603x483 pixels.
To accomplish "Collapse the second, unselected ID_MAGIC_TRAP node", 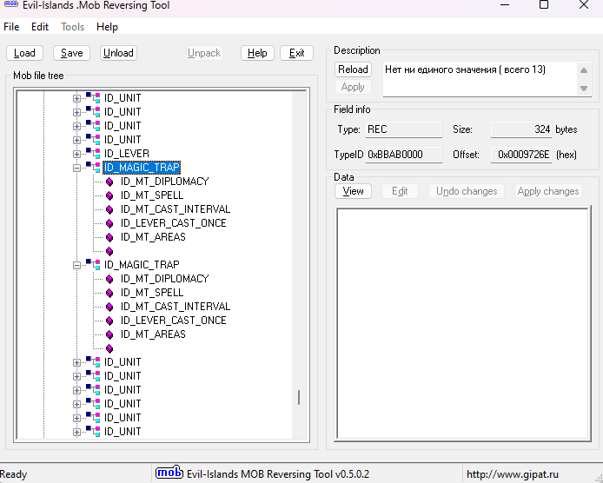I will coord(76,265).
